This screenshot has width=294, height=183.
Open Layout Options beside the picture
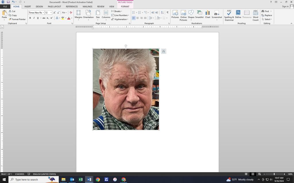point(163,51)
